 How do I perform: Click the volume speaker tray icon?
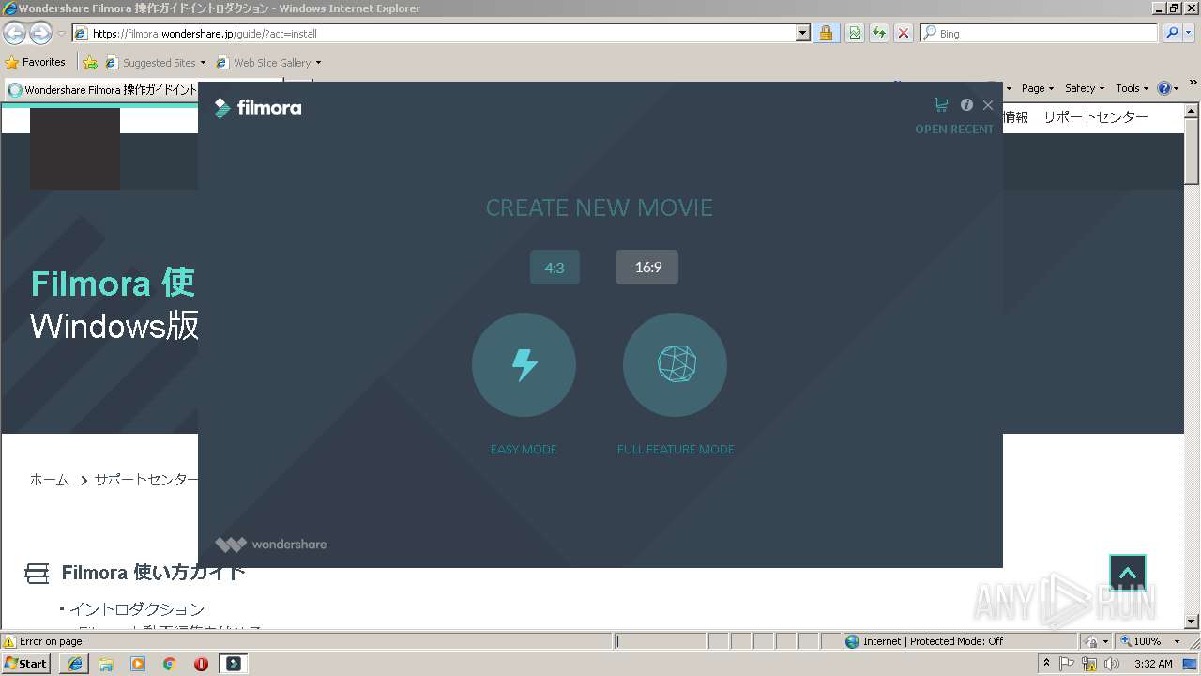(1112, 664)
